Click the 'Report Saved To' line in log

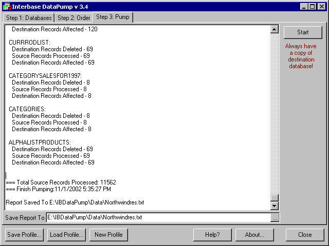click(75, 202)
